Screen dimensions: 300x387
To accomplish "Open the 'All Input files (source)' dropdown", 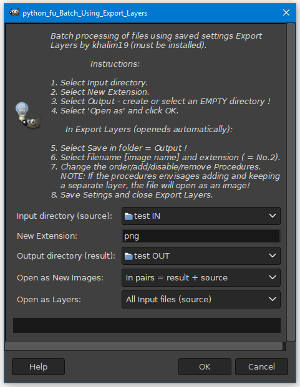I will [201, 299].
